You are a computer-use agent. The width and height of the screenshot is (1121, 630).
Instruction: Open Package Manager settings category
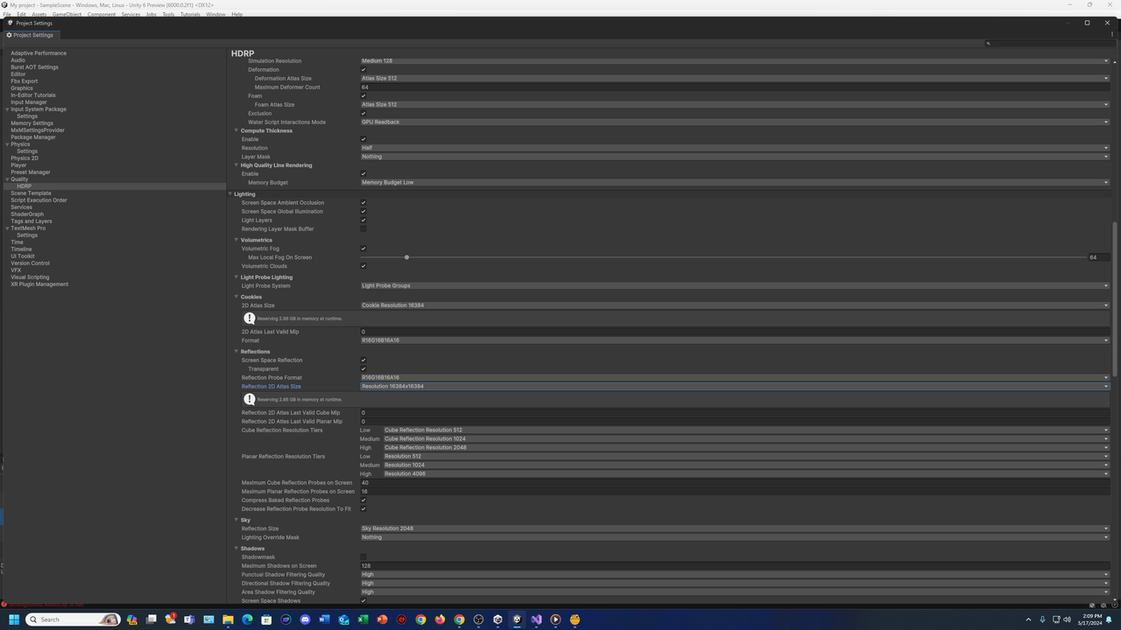coord(33,137)
